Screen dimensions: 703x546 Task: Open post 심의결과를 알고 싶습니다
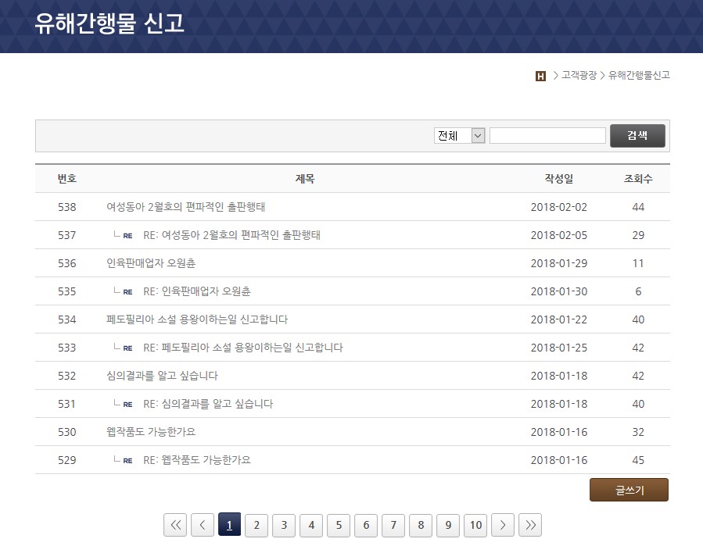(162, 376)
